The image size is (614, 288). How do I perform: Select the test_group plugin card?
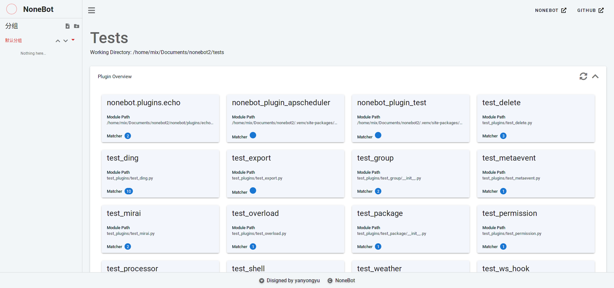(x=410, y=173)
